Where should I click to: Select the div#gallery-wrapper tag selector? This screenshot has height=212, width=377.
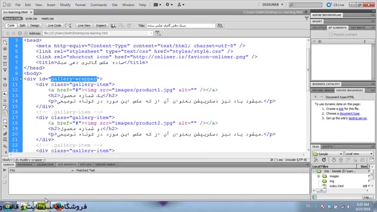(29, 160)
